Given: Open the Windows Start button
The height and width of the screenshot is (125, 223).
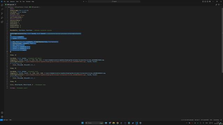Looking at the screenshot, I should [83, 123].
